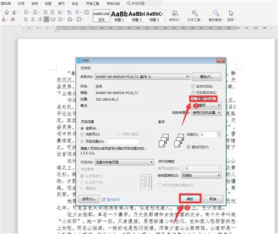Viewport: 278px width, 234px height.
Task: Increase copies with stepper up arrow
Action: click(219, 133)
